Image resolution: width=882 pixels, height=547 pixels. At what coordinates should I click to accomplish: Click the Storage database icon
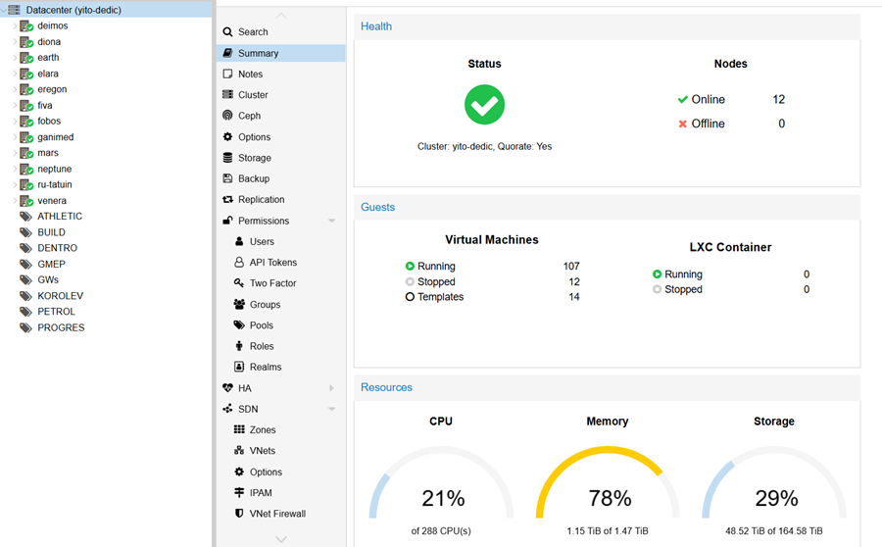228,158
